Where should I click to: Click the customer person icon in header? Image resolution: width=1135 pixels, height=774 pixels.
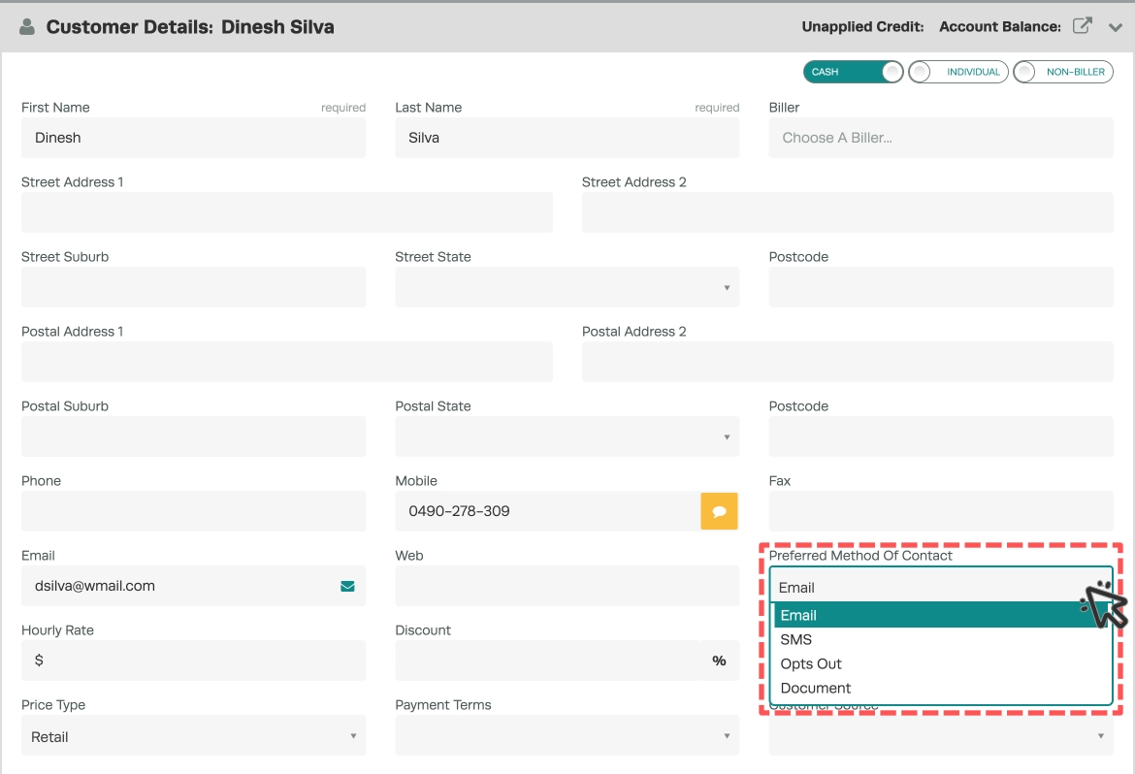27,27
